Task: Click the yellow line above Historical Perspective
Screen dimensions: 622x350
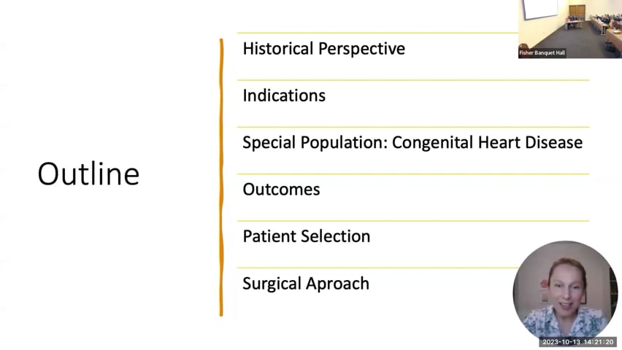Action: click(377, 33)
